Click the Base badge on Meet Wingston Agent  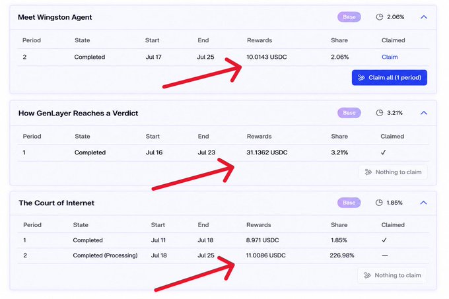point(349,17)
